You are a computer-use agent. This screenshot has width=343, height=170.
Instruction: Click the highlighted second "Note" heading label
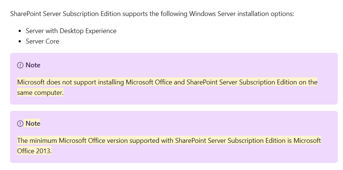tap(33, 124)
